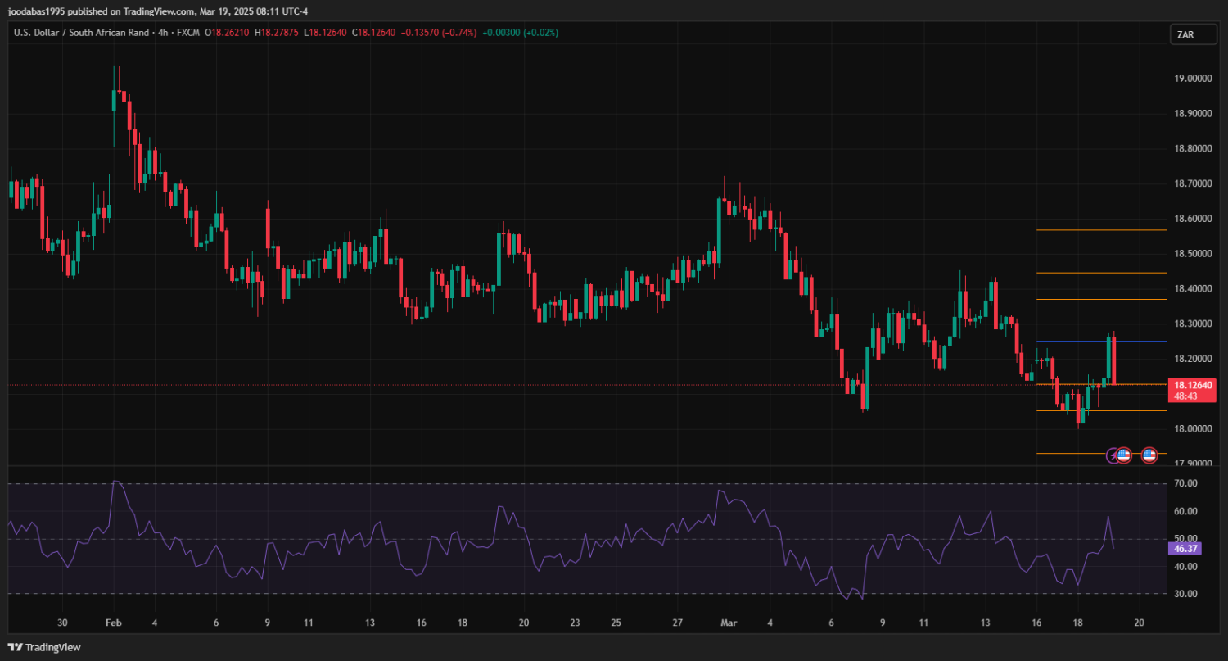Click the RSI 30.00 scale label
The image size is (1228, 661).
pyautogui.click(x=1185, y=594)
